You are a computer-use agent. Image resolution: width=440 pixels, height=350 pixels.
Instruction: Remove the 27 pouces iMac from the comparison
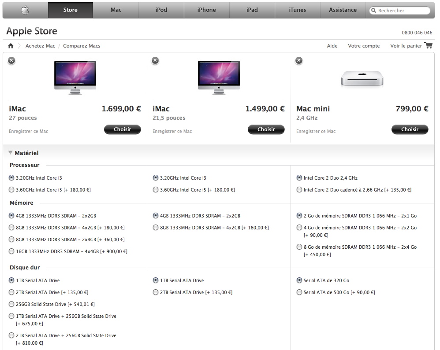click(x=11, y=60)
